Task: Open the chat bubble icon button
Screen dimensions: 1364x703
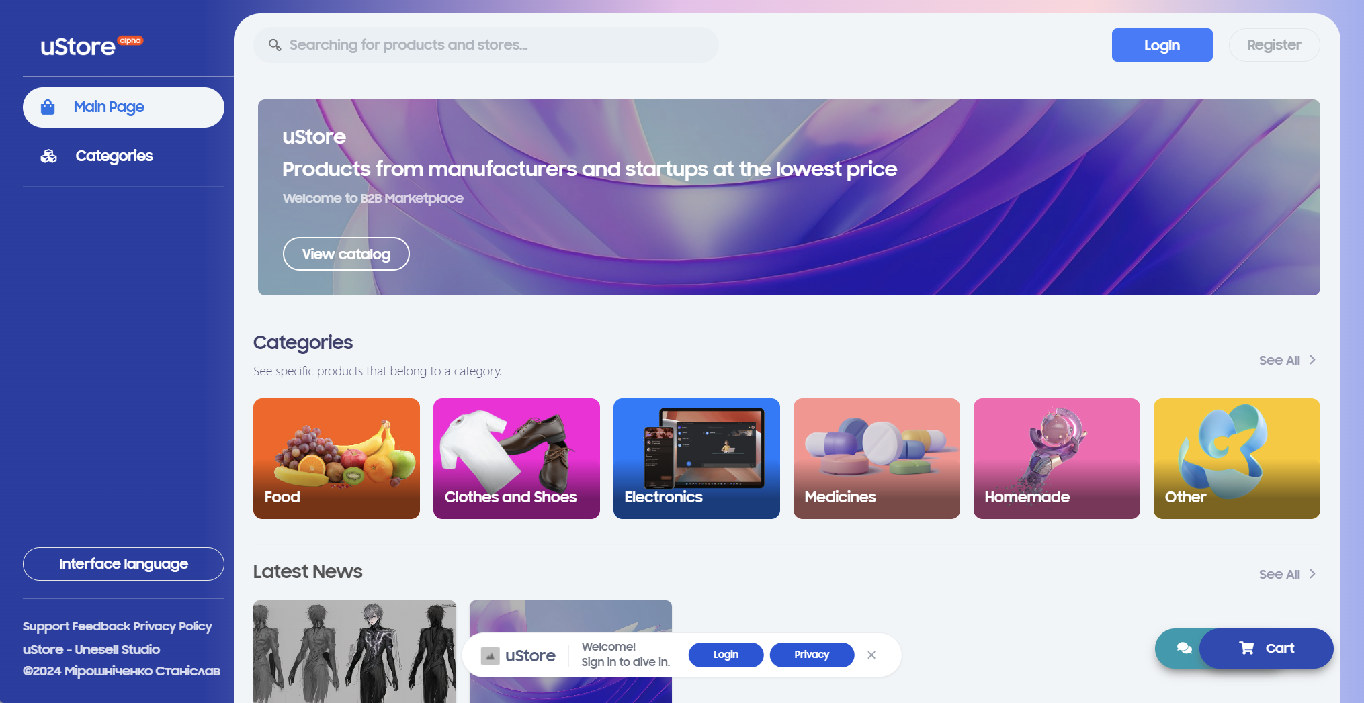Action: pyautogui.click(x=1184, y=648)
